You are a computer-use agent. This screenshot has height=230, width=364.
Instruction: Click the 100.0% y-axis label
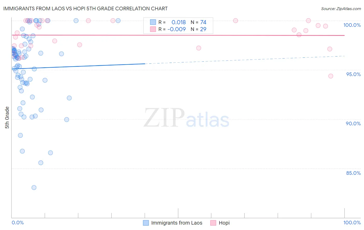[352, 25]
